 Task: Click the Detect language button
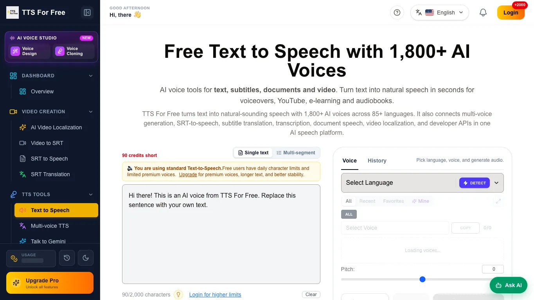click(x=475, y=183)
